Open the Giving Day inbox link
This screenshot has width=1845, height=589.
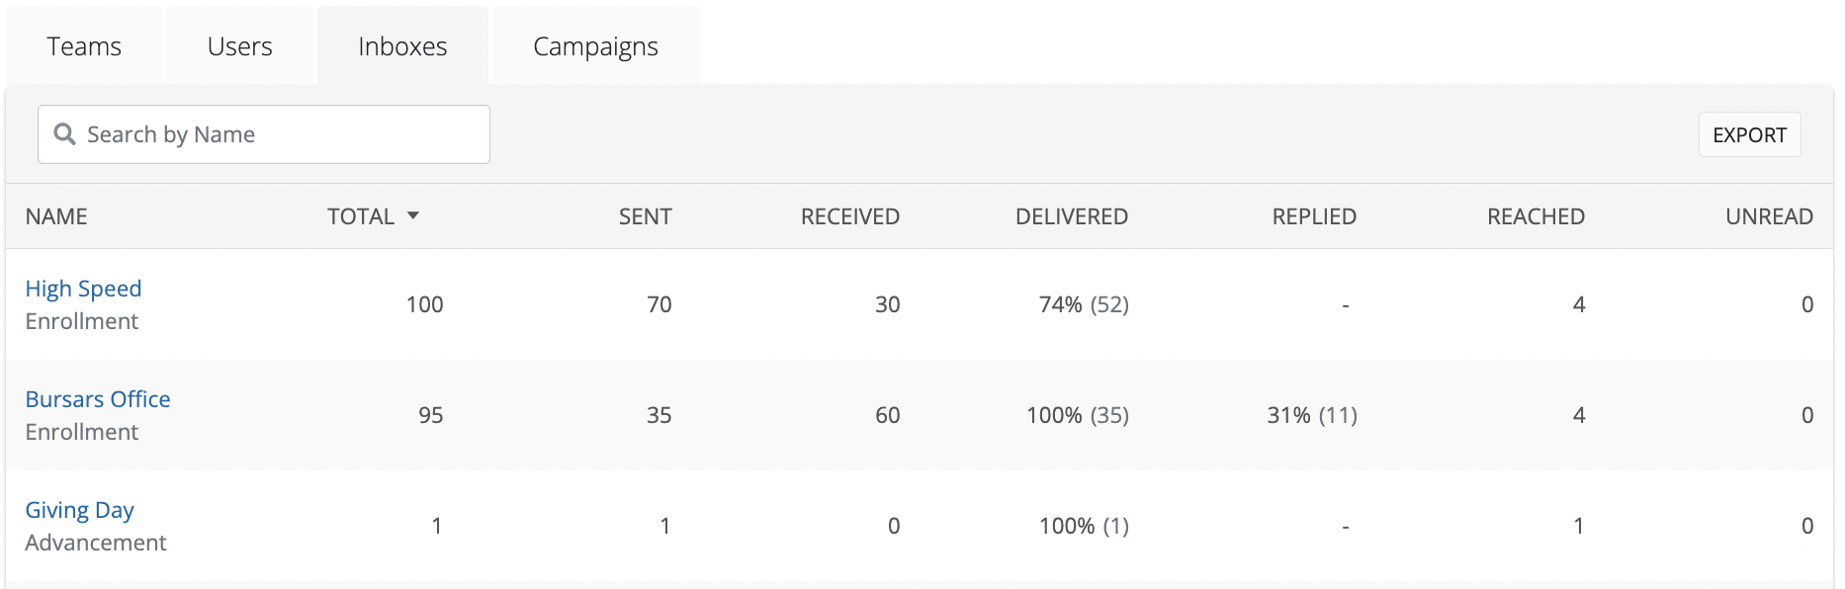[x=79, y=510]
